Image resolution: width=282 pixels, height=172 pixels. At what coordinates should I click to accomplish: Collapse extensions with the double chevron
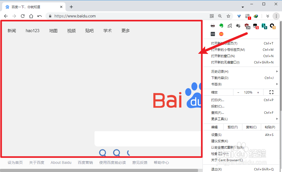click(x=267, y=16)
